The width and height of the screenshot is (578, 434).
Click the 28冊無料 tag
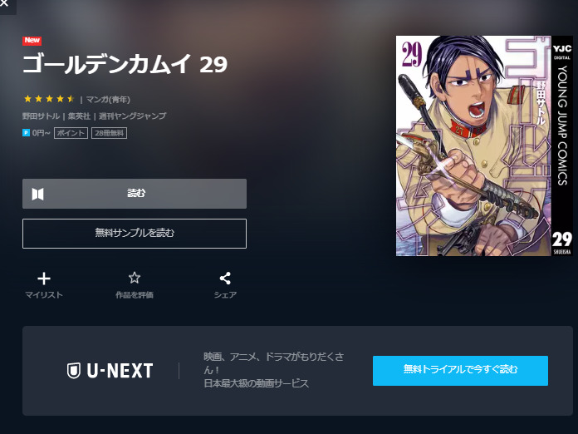(x=109, y=133)
